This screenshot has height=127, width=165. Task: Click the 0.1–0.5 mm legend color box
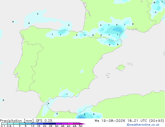coord(4,124)
